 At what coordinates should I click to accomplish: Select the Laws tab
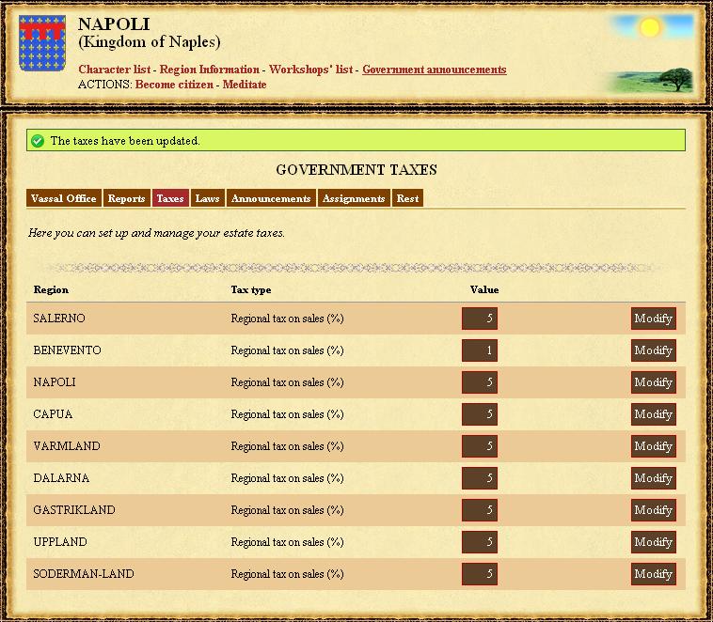(207, 198)
